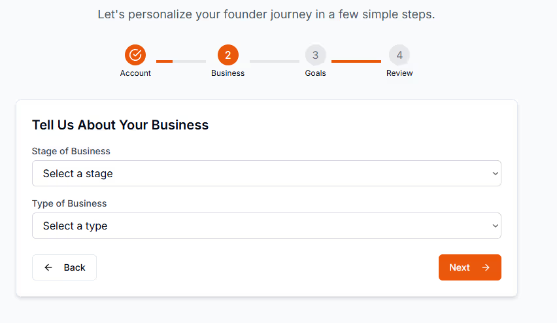
Task: Click the chevron on Select a type
Action: (495, 226)
